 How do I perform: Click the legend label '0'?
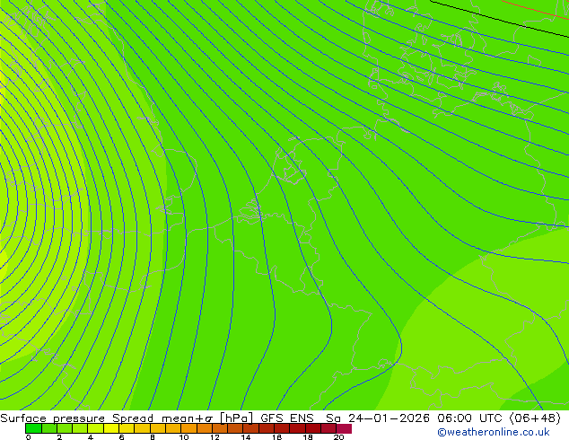coord(29,437)
